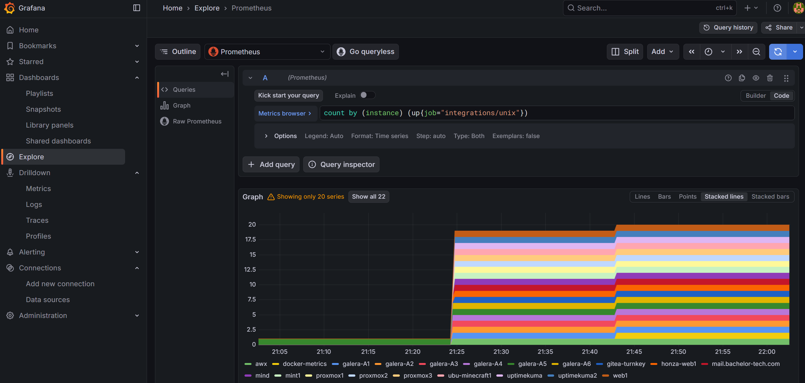This screenshot has height=383, width=805.
Task: Open query help icon in row A
Action: tap(728, 78)
